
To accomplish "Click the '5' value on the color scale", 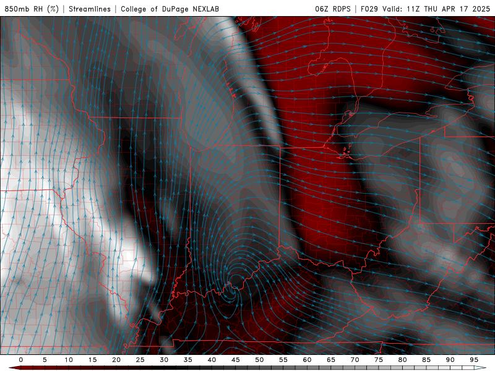I will click(x=45, y=360).
